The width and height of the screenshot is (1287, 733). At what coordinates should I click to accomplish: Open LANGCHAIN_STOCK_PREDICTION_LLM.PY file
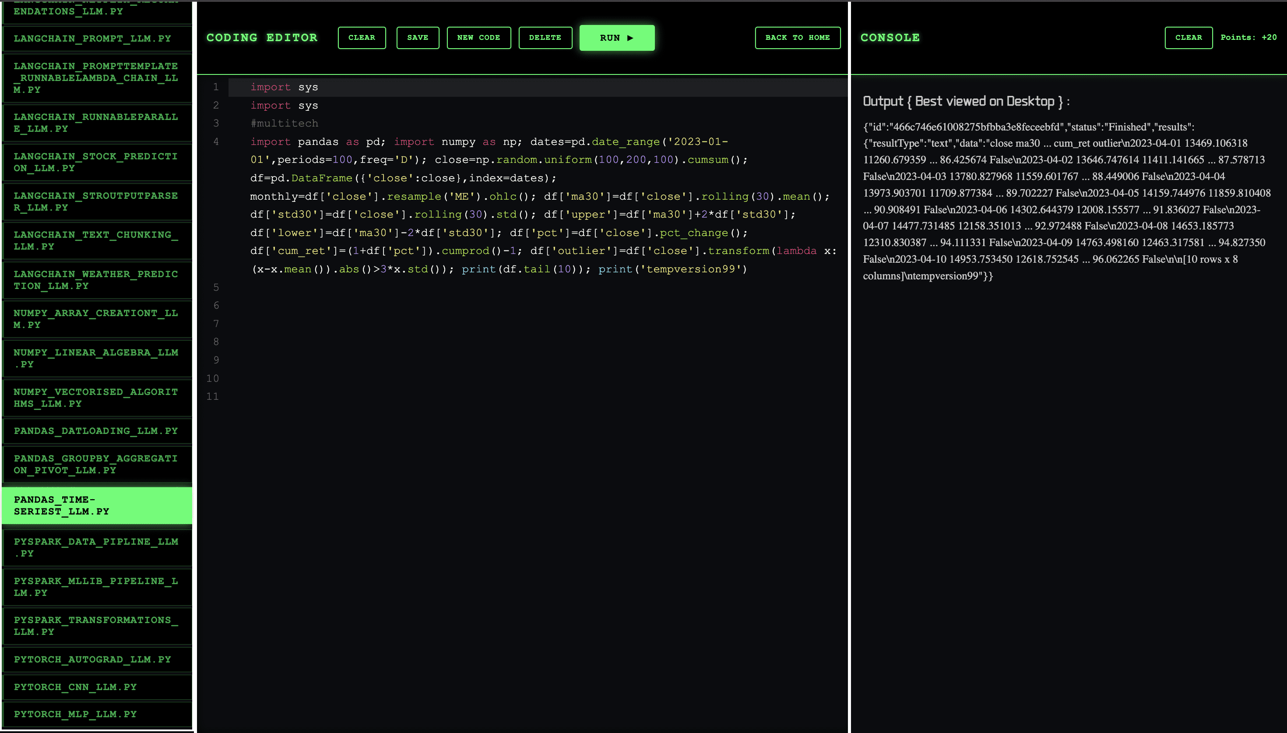tap(97, 162)
